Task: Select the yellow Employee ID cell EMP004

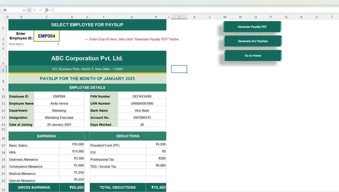Action: point(47,36)
